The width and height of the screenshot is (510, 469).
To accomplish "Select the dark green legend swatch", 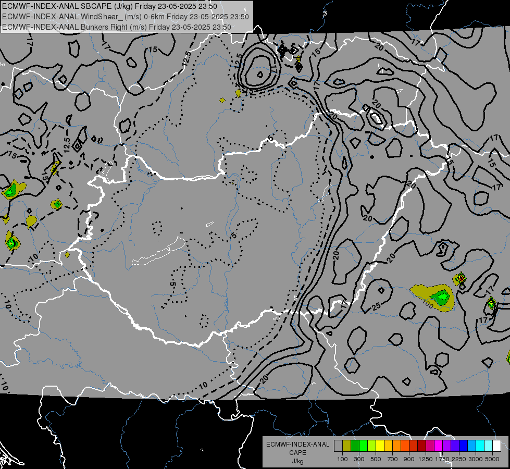I will click(355, 446).
